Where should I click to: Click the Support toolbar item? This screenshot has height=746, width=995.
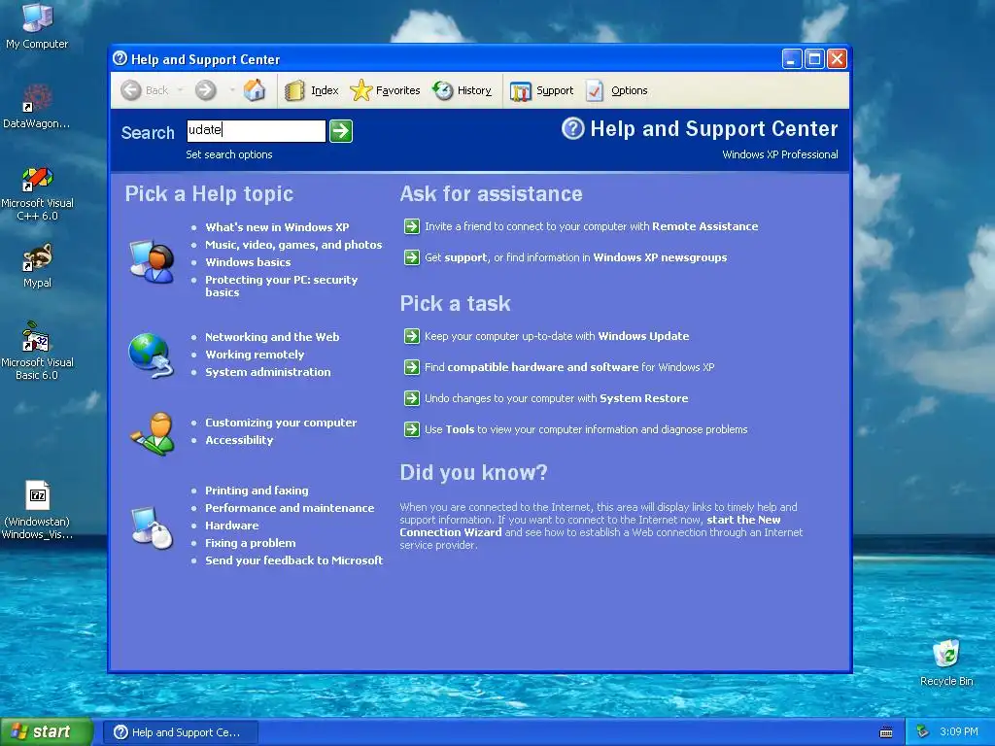pyautogui.click(x=542, y=90)
